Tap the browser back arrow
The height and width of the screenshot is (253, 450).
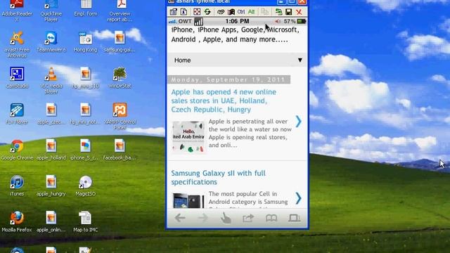click(180, 219)
